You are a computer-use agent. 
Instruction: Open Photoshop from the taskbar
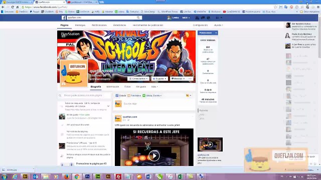pyautogui.click(x=87, y=176)
